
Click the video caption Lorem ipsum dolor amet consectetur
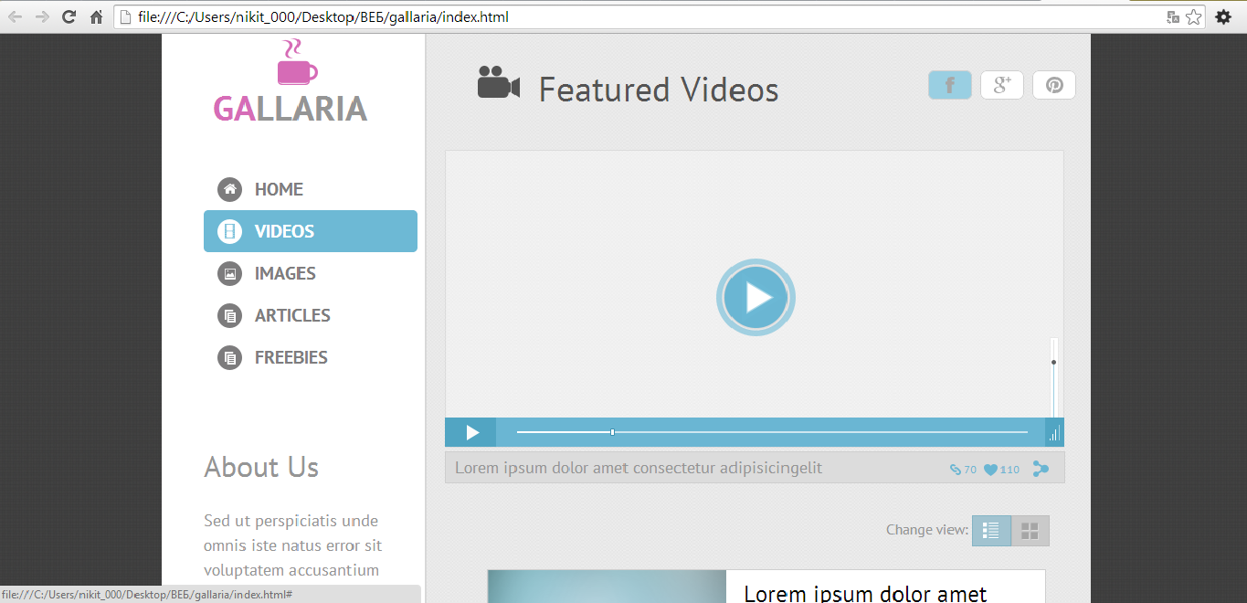(x=639, y=468)
